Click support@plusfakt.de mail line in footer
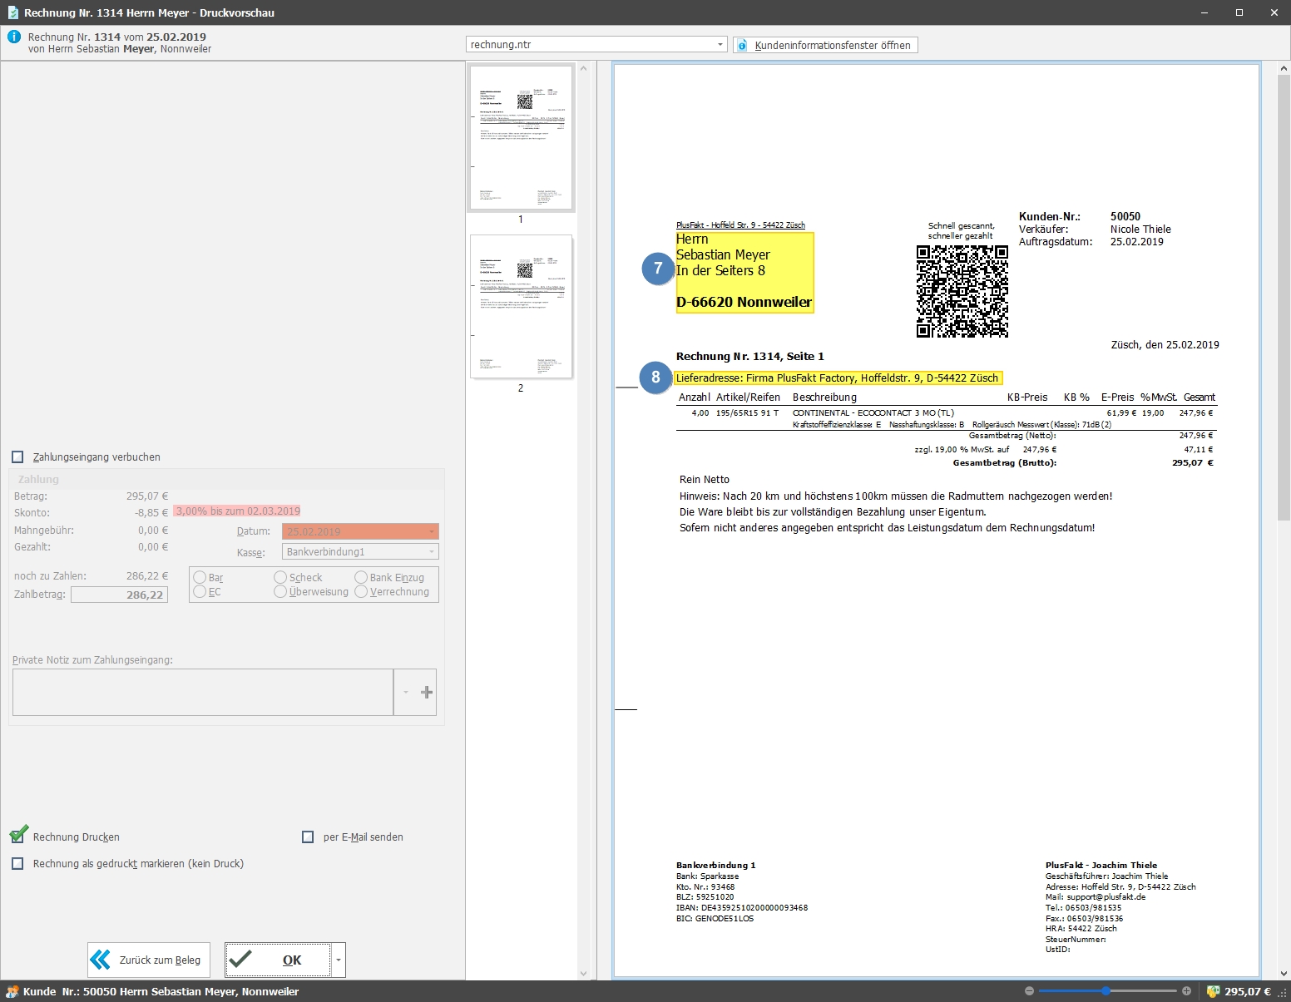The width and height of the screenshot is (1291, 1002). 1096,896
